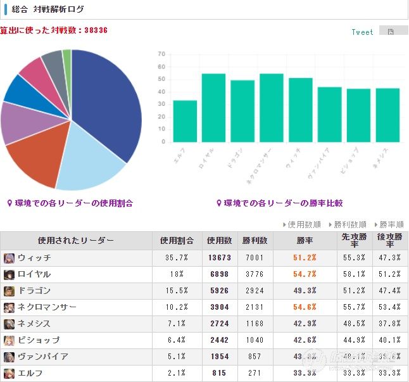Click the Witch (ウィッチ) leader avatar icon

point(9,258)
